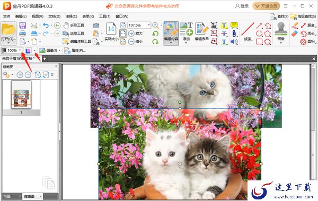Select the red oval shape tool

point(259,33)
